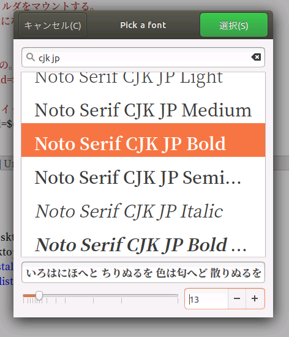Click the Pick a font dialog title
This screenshot has width=289, height=337.
(143, 25)
